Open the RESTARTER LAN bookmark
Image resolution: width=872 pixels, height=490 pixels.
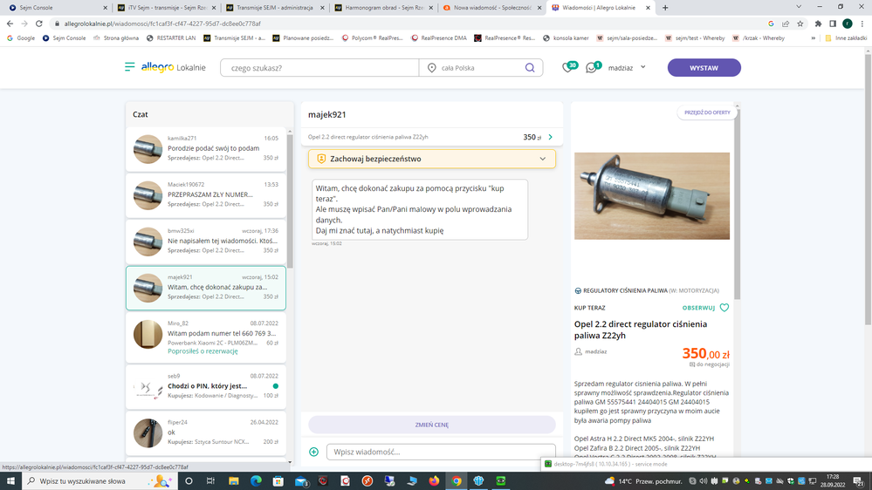(x=171, y=38)
